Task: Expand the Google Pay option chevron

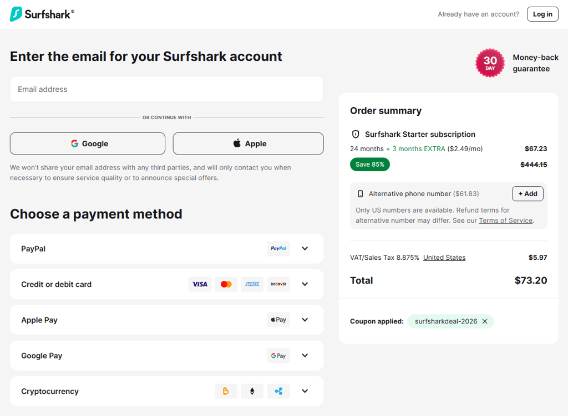Action: 305,356
